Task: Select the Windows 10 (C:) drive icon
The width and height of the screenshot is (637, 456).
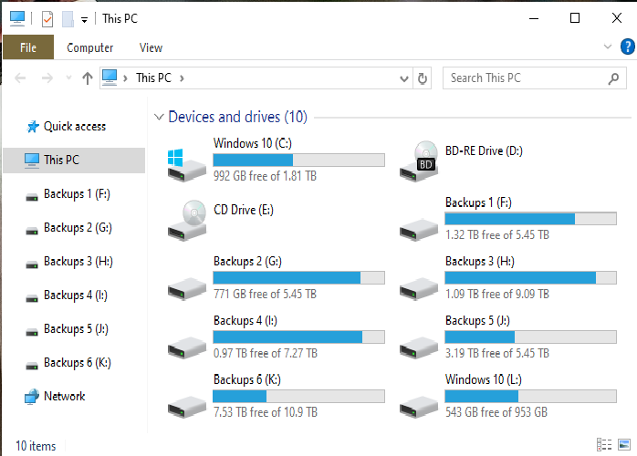Action: [x=186, y=164]
